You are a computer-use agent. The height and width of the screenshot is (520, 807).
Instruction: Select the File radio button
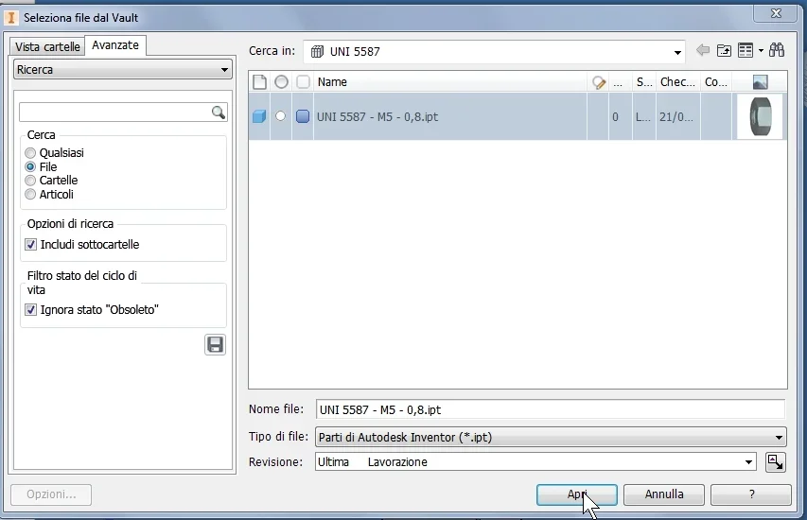30,166
